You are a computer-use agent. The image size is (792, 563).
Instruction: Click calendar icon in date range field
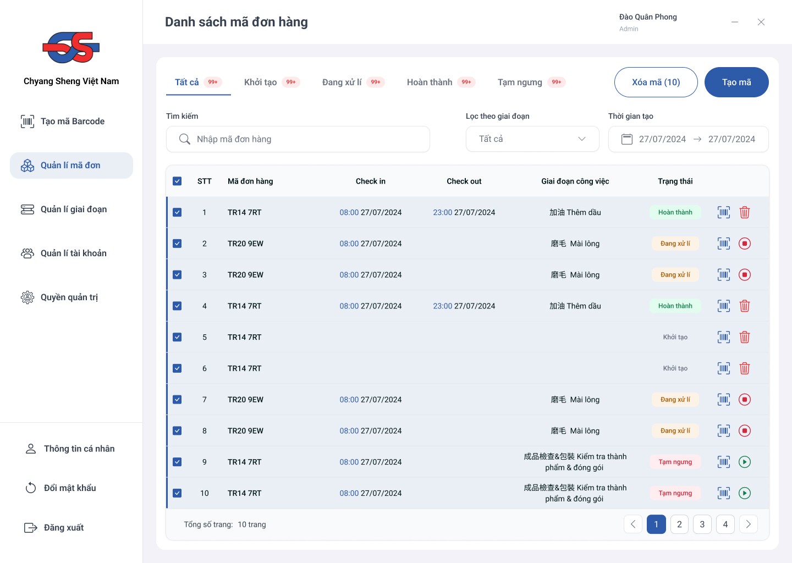click(x=627, y=139)
